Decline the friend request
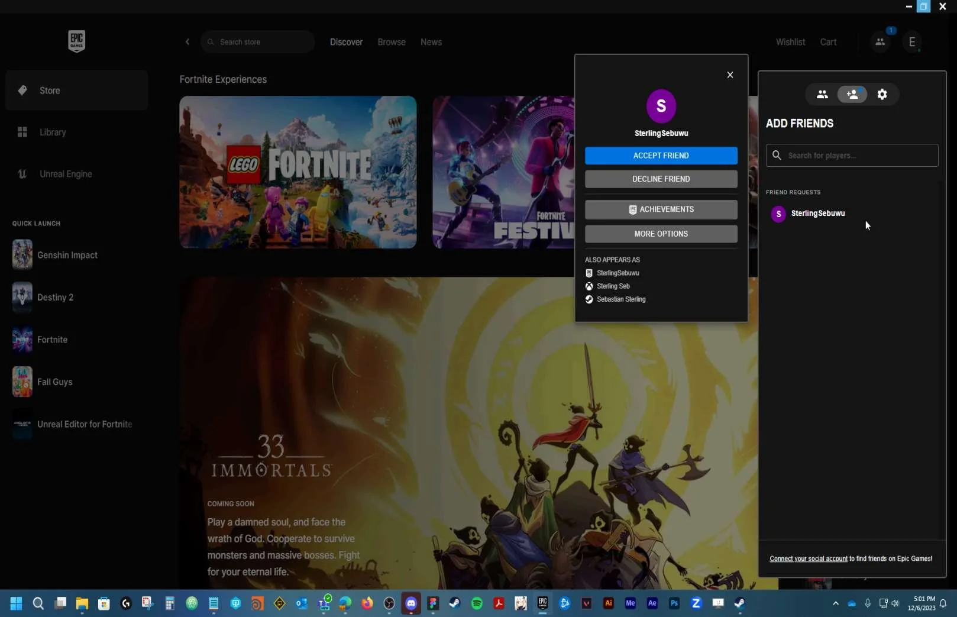 click(661, 179)
